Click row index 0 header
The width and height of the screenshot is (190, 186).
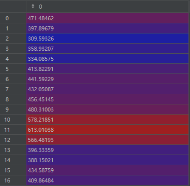(x=13, y=18)
